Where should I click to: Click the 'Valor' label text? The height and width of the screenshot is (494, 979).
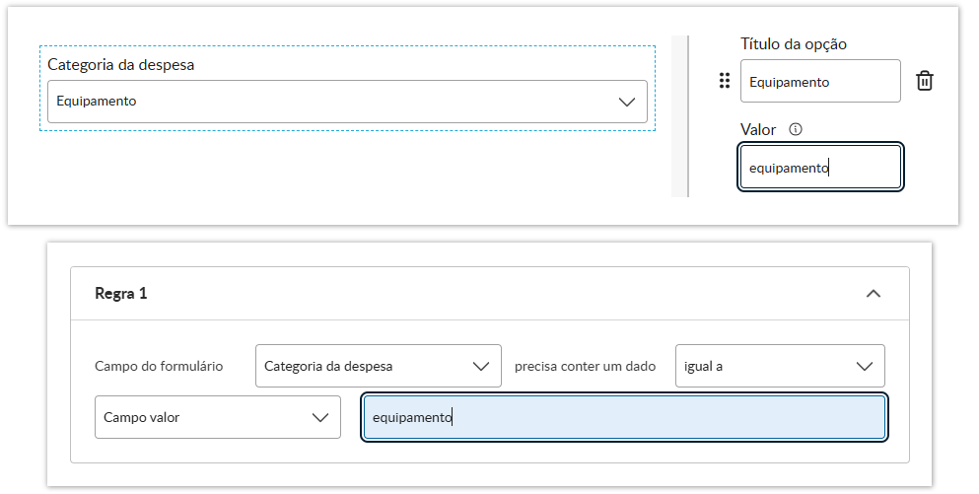tap(758, 129)
